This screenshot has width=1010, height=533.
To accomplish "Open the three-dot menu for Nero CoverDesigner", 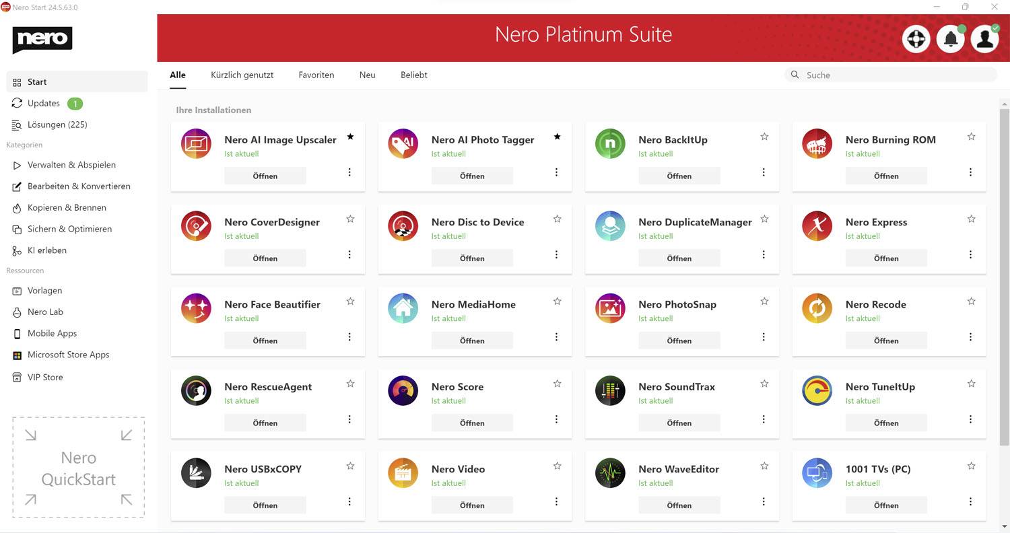I will pyautogui.click(x=349, y=254).
